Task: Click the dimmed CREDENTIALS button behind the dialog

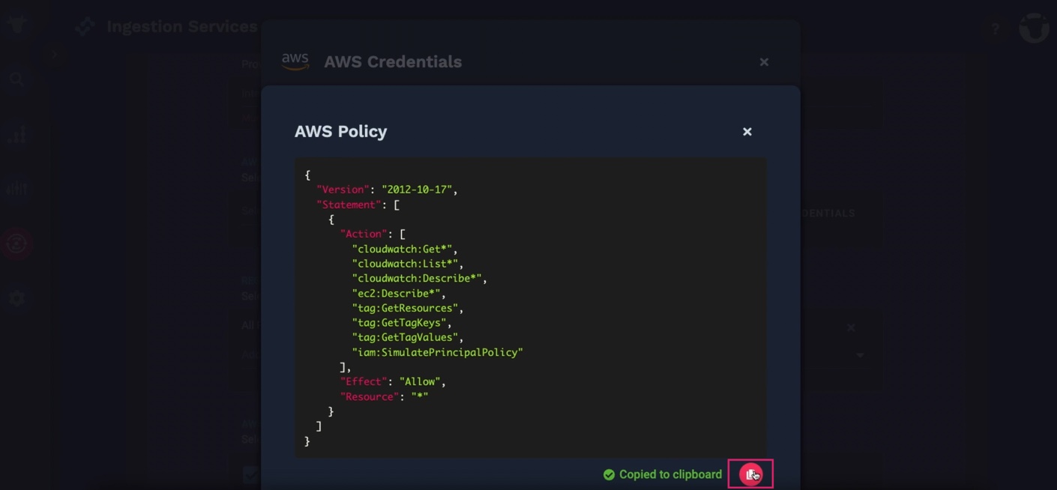Action: (x=828, y=214)
